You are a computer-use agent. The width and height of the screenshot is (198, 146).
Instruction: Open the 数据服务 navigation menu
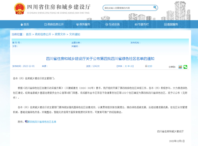[x=171, y=24]
